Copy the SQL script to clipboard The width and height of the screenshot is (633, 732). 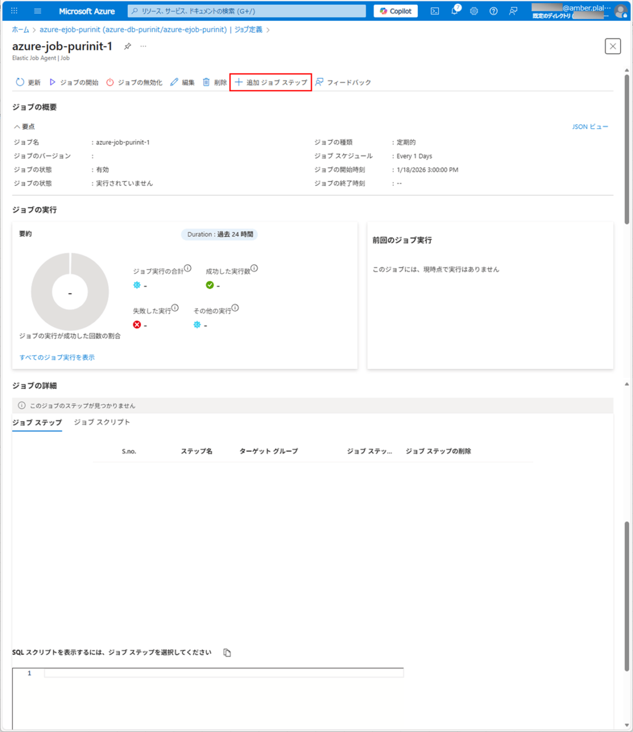point(227,653)
